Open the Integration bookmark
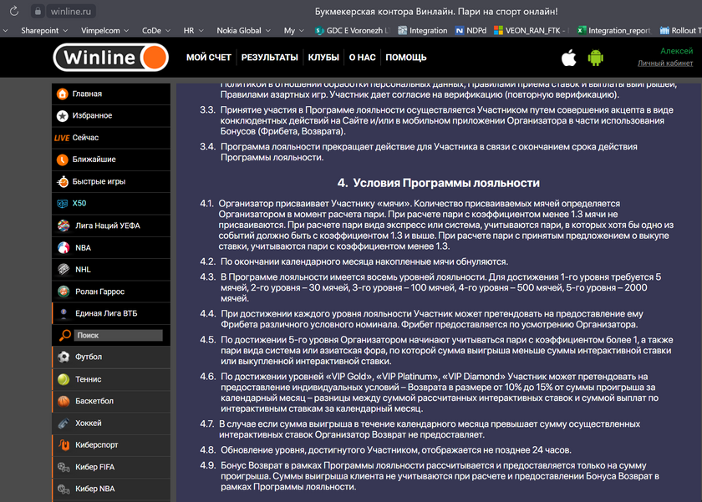 tap(423, 30)
